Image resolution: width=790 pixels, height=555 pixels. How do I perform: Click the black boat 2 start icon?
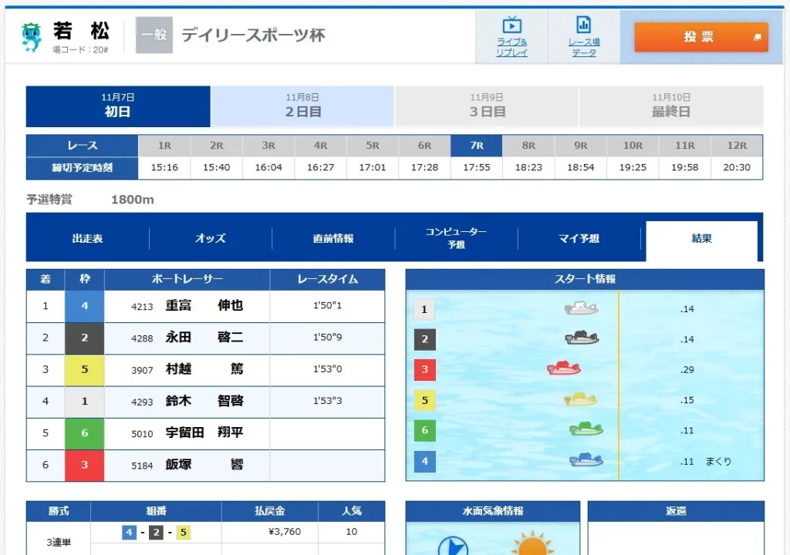point(582,338)
